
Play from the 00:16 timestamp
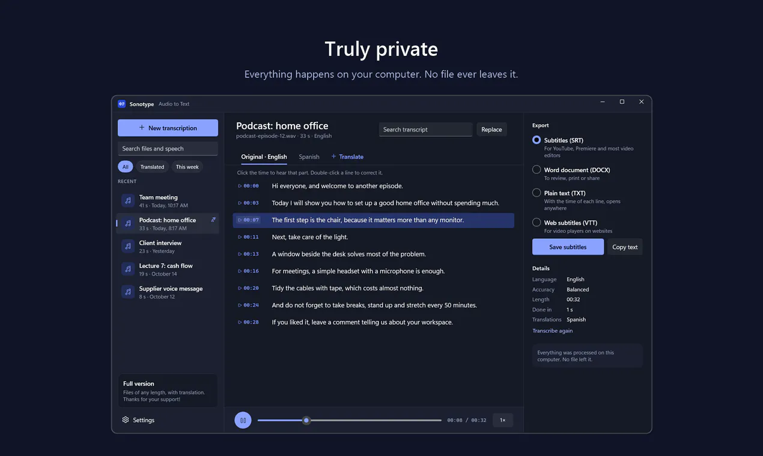pyautogui.click(x=249, y=271)
